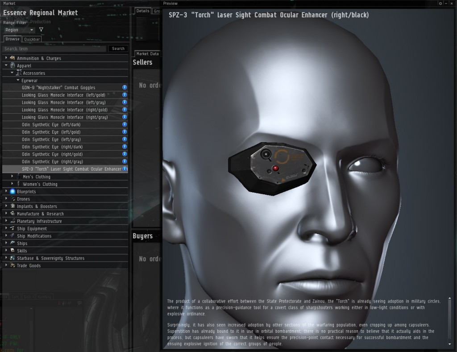Expand the Starbase & Sovereignty Structures category

[6, 258]
